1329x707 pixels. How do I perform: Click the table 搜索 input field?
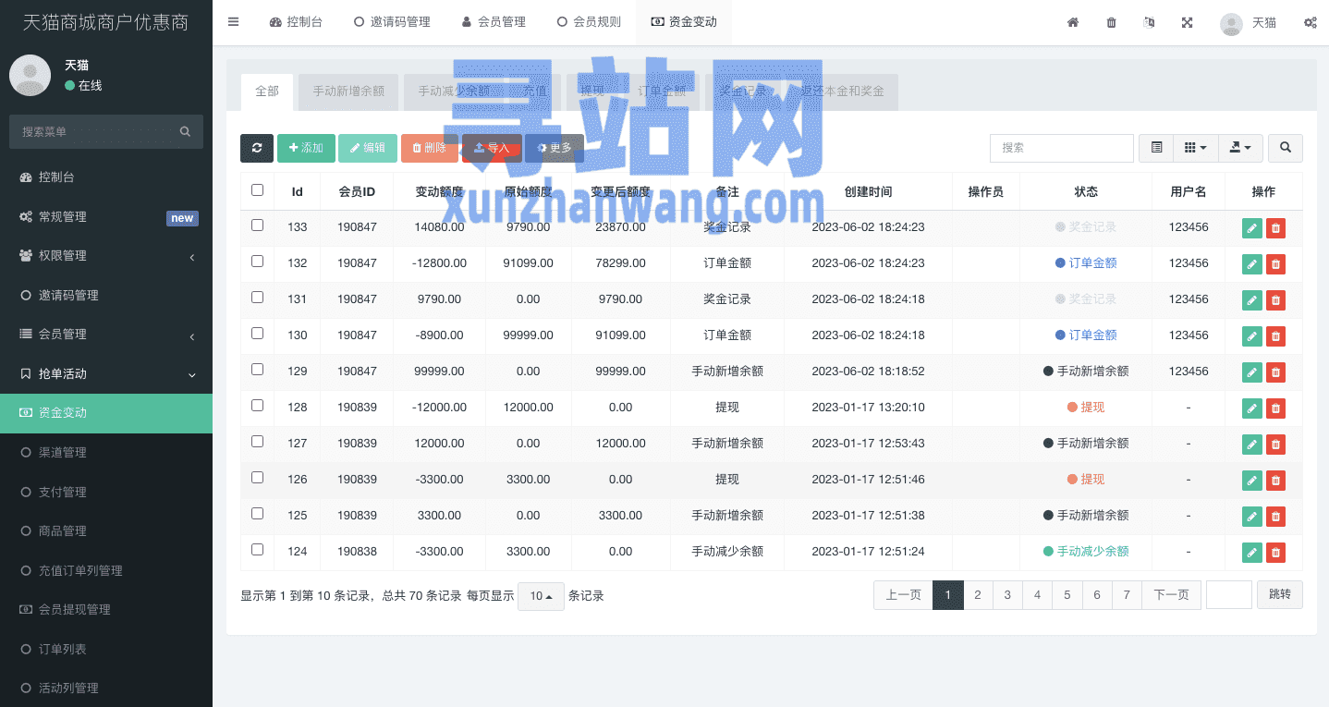(1061, 148)
